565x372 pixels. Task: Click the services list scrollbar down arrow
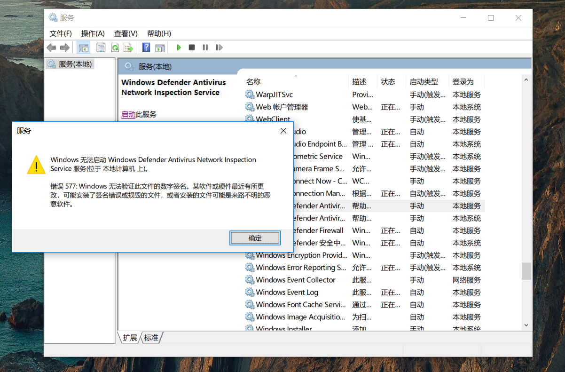pos(526,325)
